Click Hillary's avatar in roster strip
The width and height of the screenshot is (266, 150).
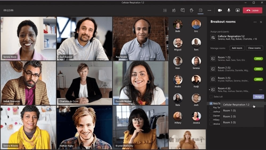178,116
